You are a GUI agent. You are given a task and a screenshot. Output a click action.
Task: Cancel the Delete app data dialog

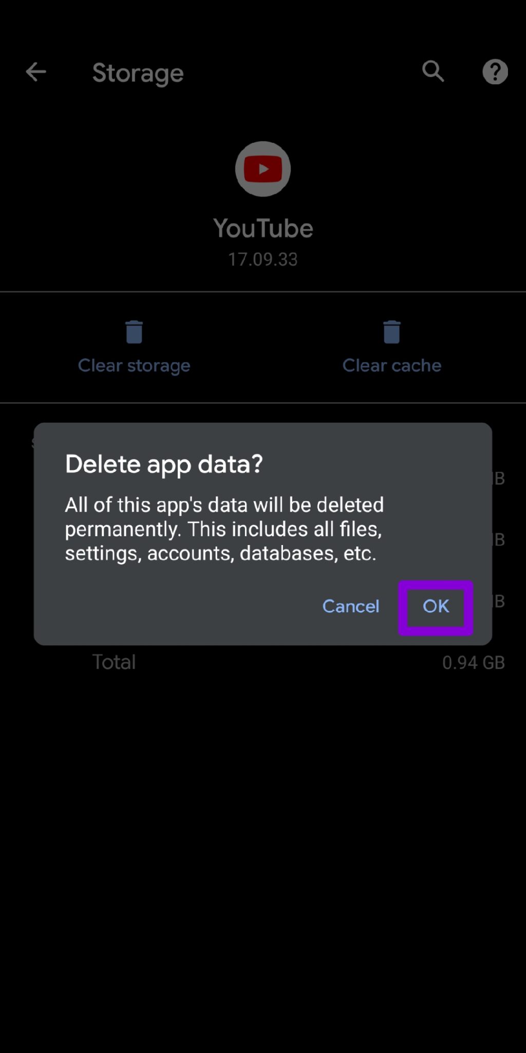click(x=350, y=606)
